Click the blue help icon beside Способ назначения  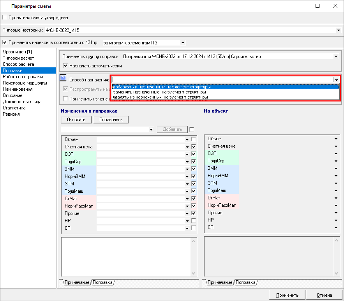[63, 78]
